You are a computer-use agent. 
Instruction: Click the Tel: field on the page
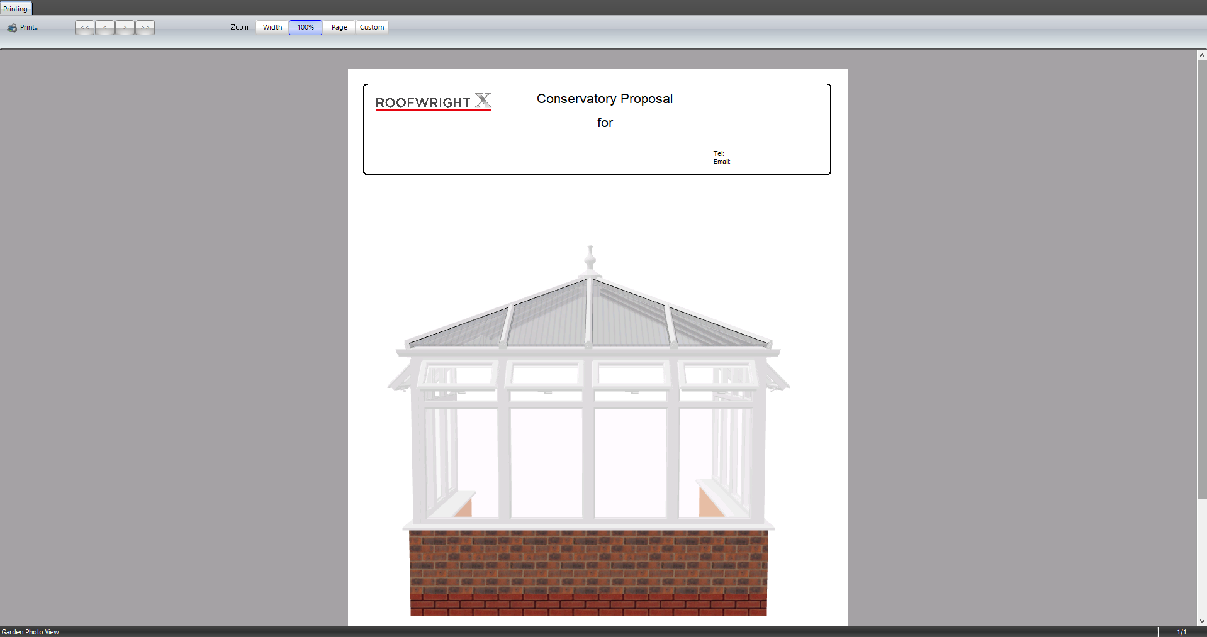tap(719, 153)
